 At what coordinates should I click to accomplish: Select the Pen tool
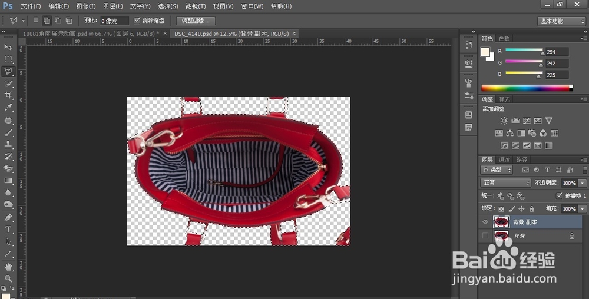point(8,217)
